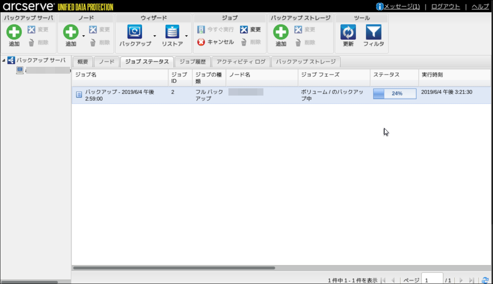Screen dimensions: 493x284
Task: Click the バックアップ ストレージ group 削除 icon
Action: 298,42
